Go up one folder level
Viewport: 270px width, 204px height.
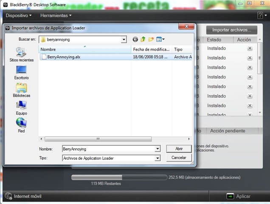[x=143, y=40]
